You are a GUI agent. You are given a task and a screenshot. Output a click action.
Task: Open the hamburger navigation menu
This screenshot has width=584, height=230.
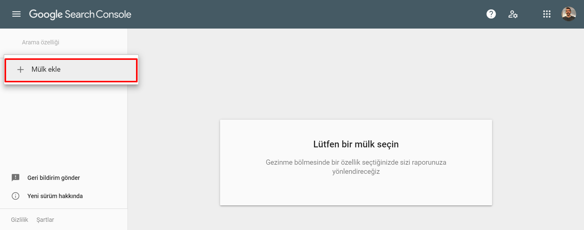pos(16,14)
